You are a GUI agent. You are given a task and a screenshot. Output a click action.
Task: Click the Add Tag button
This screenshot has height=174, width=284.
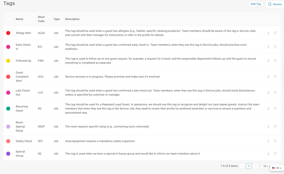click(x=256, y=4)
